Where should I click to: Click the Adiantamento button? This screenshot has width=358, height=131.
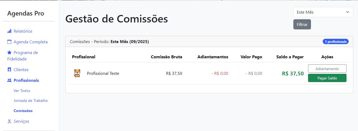[327, 69]
